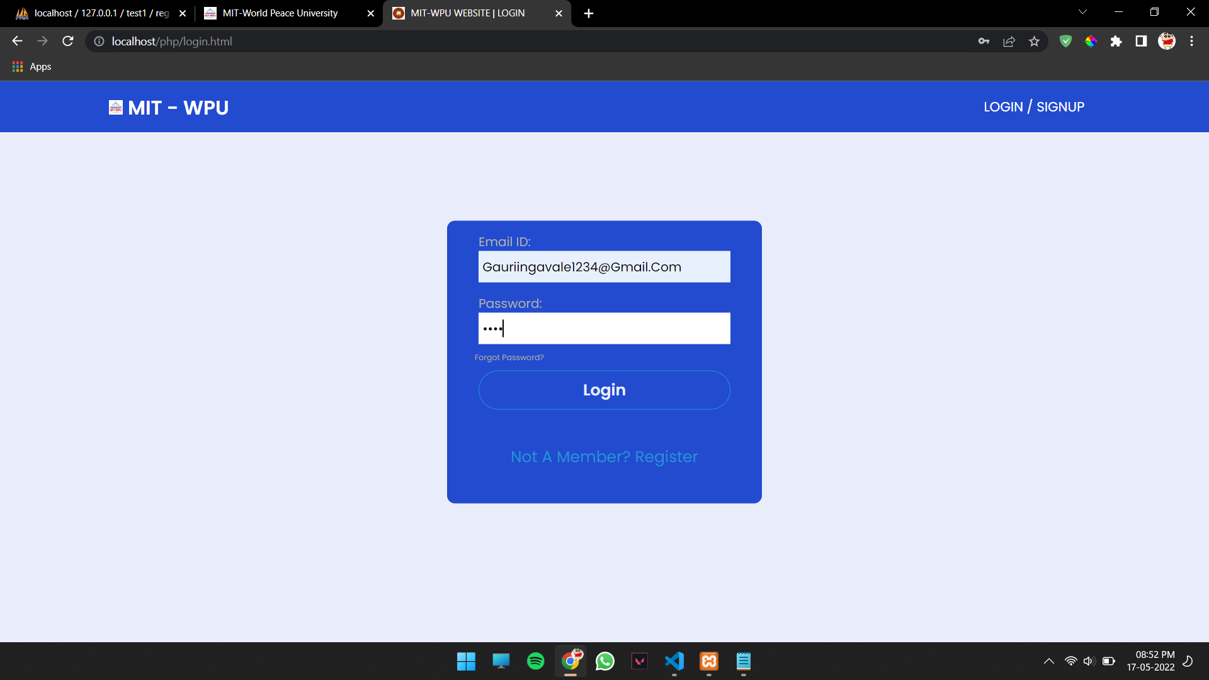Image resolution: width=1209 pixels, height=680 pixels.
Task: Show hidden system tray icons
Action: point(1049,661)
